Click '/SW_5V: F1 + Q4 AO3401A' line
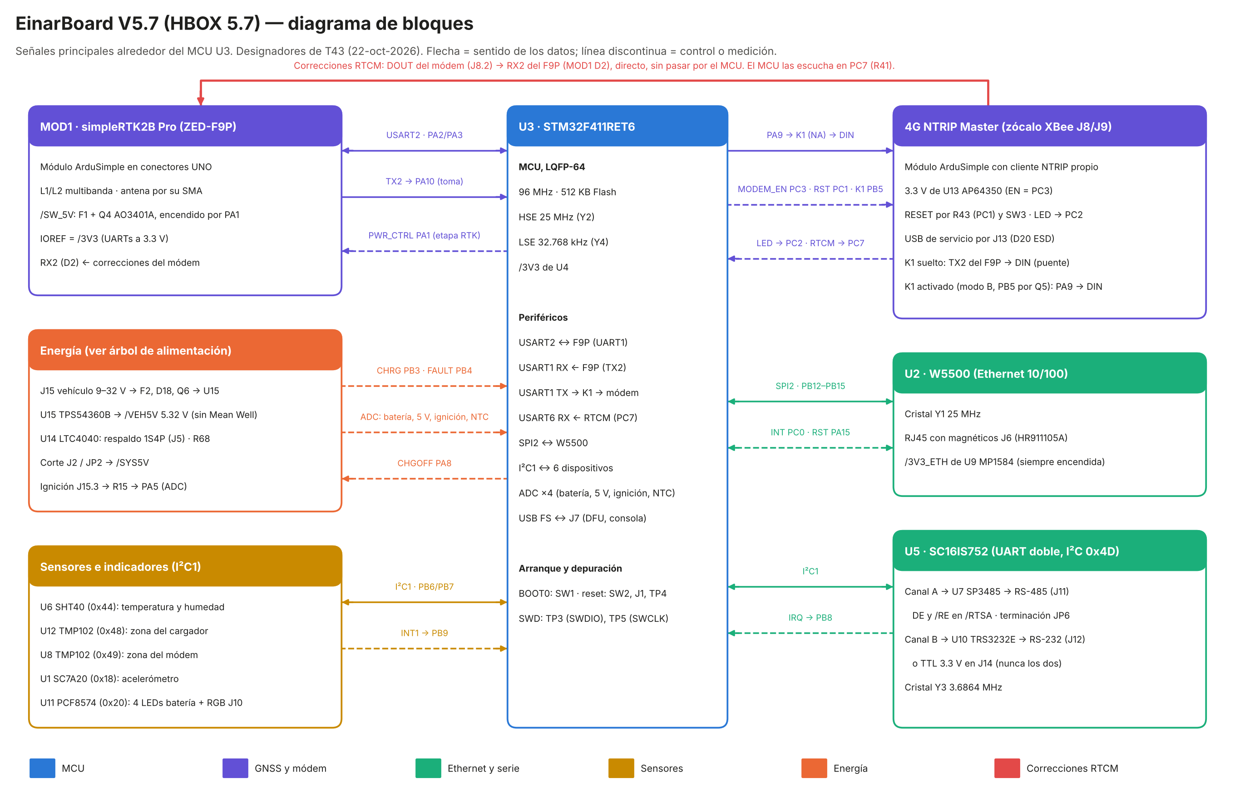The width and height of the screenshot is (1235, 803). tap(139, 214)
